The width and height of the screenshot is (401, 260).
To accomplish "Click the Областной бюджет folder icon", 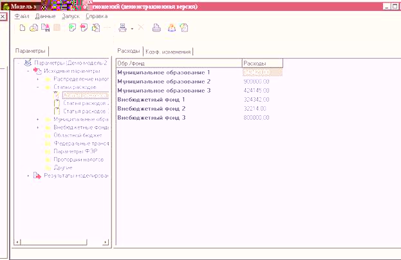I will (48, 136).
